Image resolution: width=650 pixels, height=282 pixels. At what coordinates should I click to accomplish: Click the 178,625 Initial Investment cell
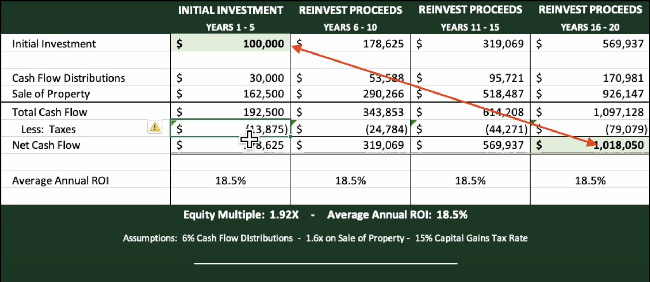(x=350, y=44)
